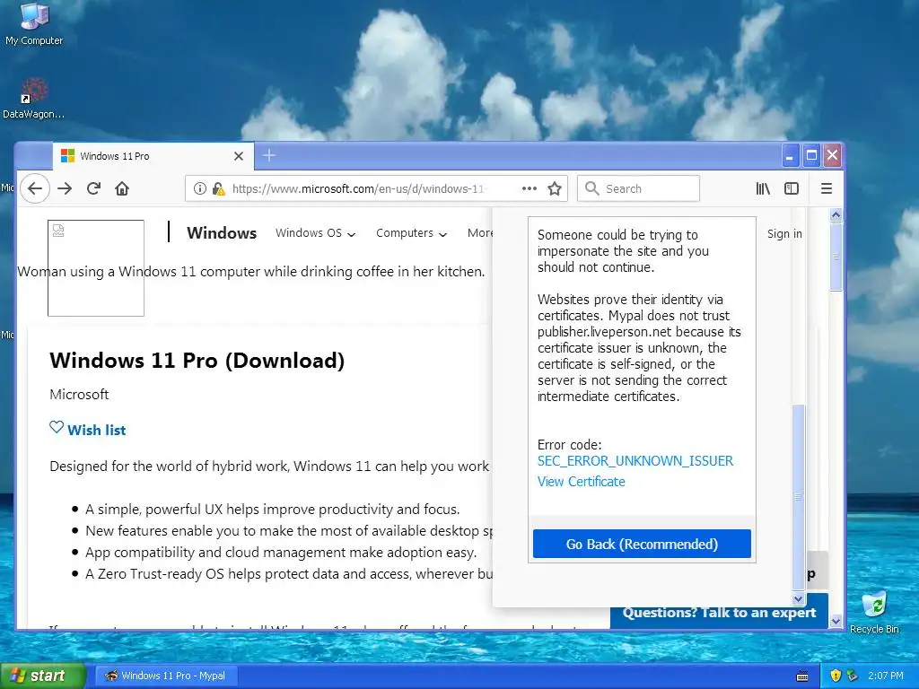Click the View Certificate link
The width and height of the screenshot is (919, 689).
coord(582,482)
